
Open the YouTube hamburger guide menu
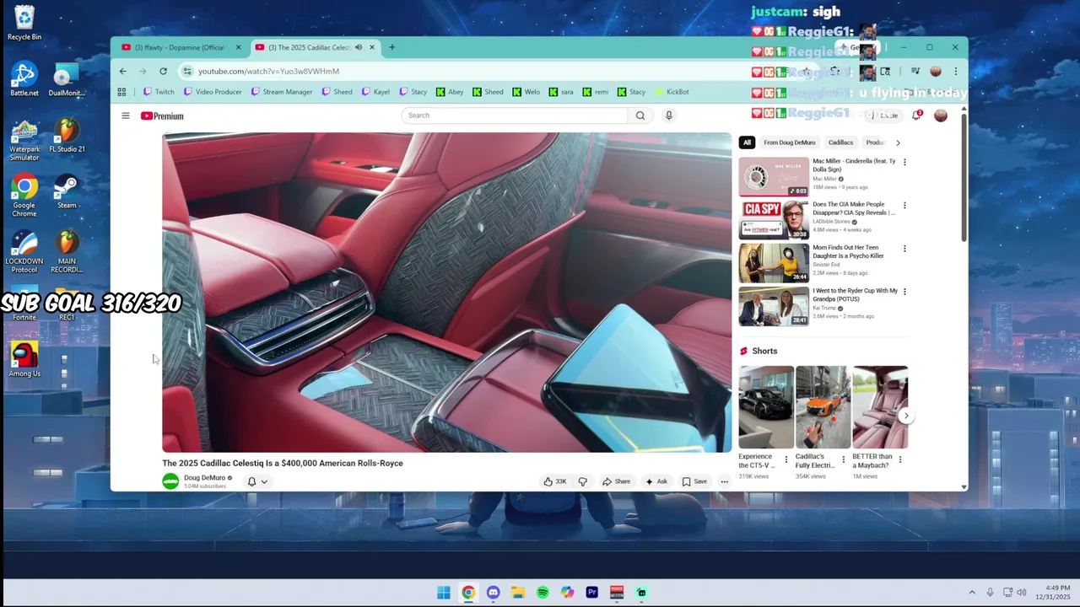click(x=126, y=115)
